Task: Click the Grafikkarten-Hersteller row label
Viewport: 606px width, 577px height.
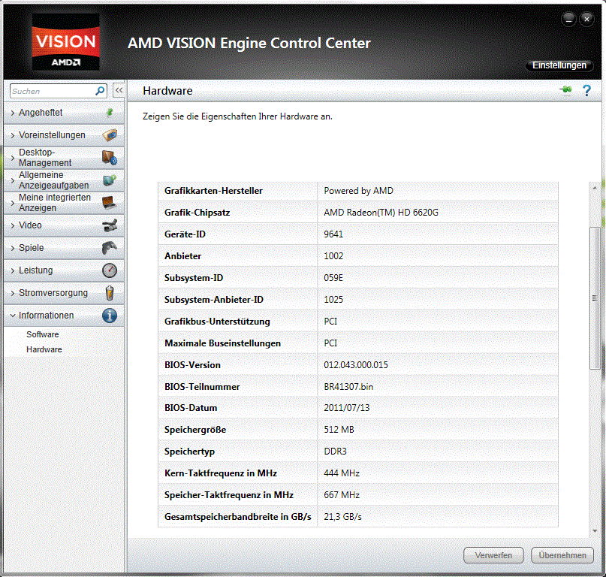Action: point(213,191)
